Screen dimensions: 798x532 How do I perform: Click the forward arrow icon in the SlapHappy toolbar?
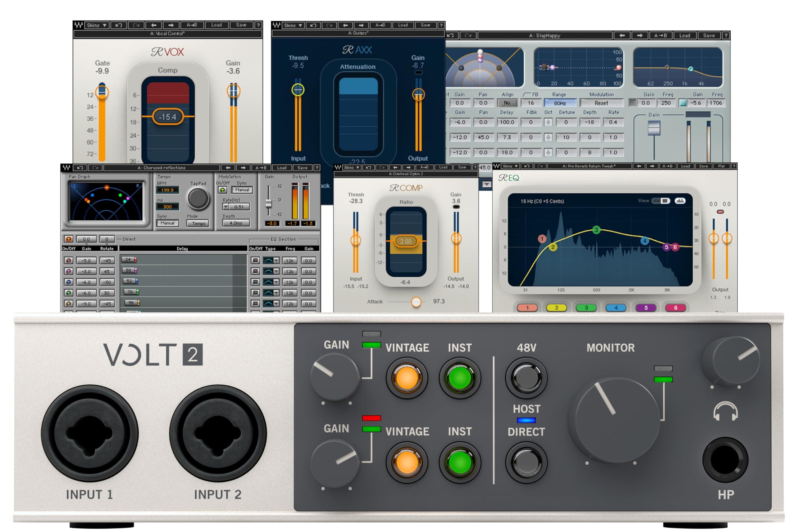coord(641,35)
